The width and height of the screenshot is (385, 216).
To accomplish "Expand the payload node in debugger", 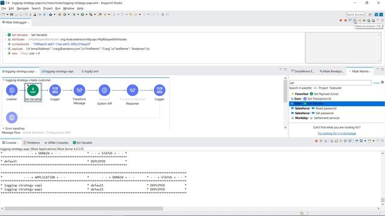I will (5, 49).
